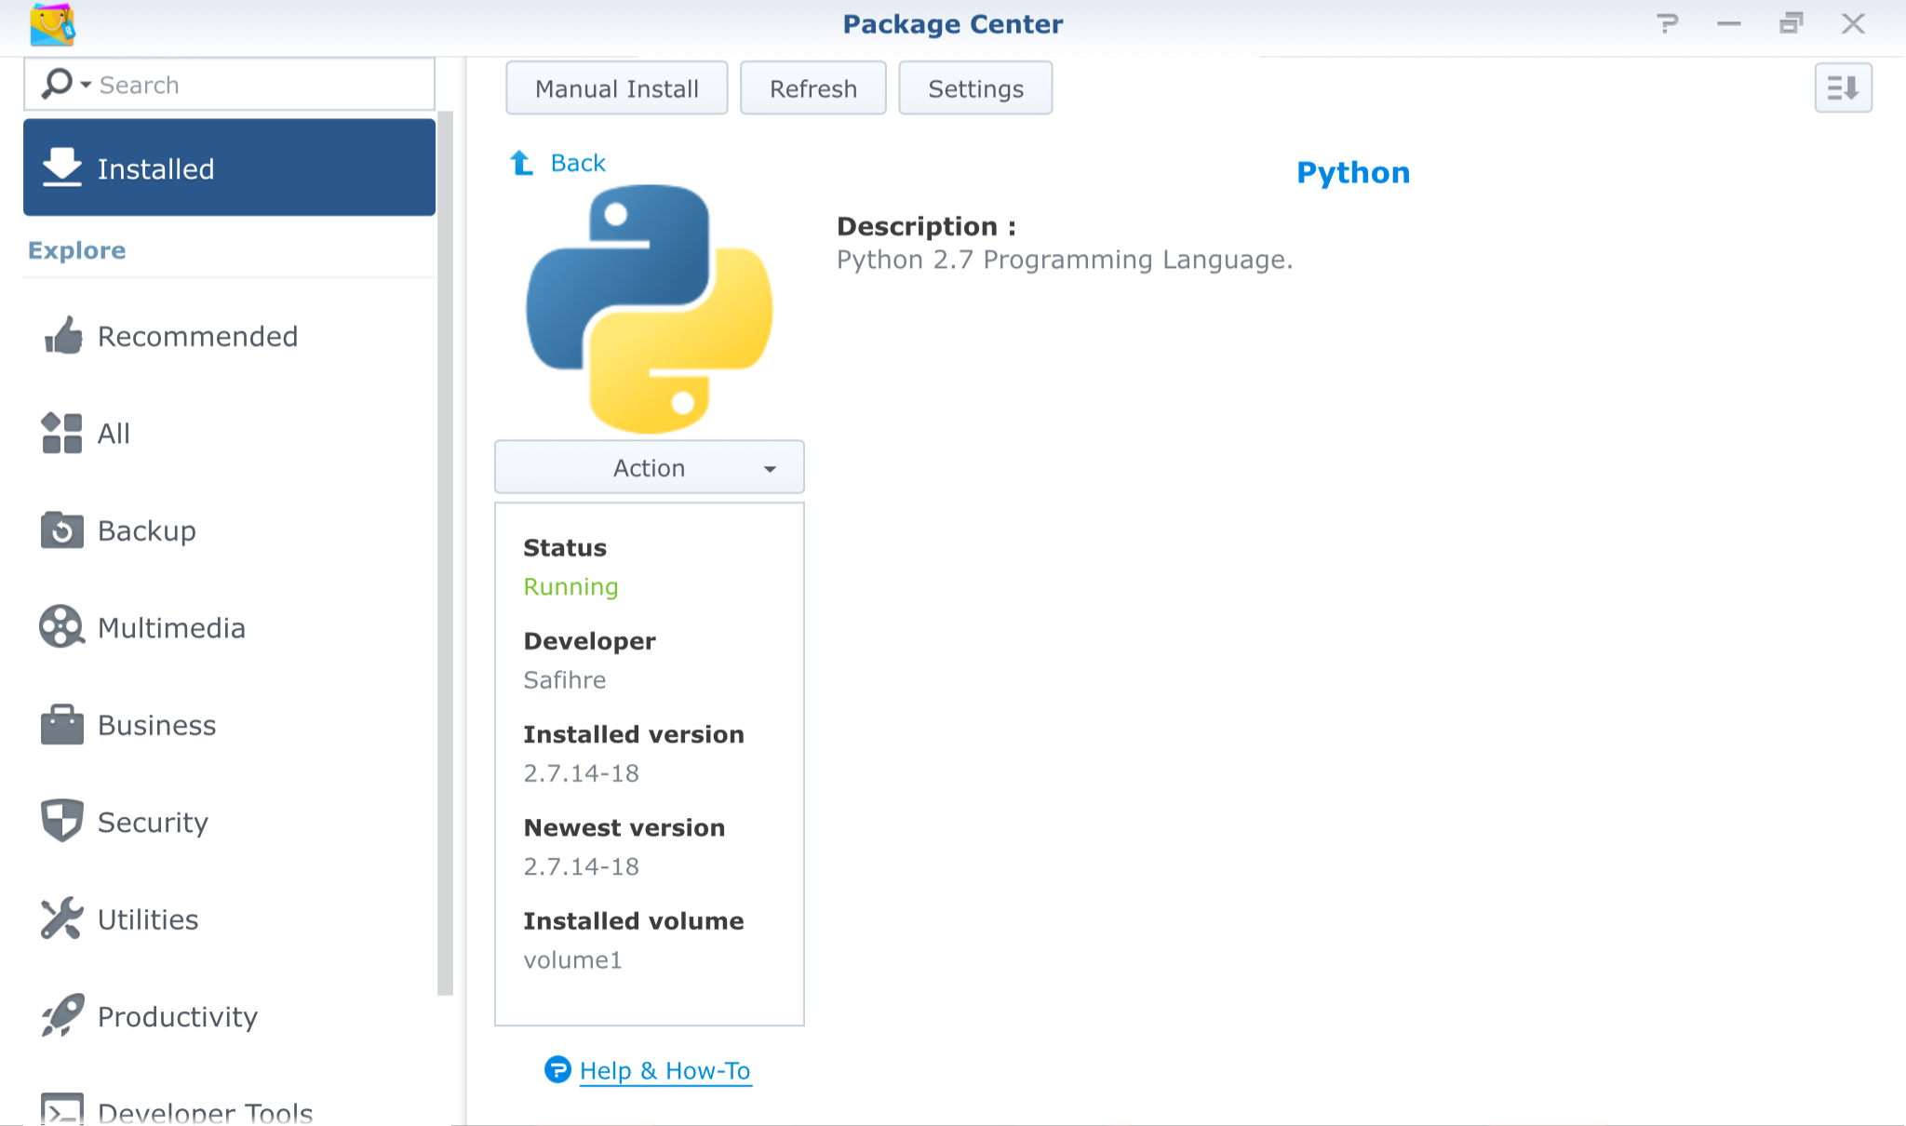Click the Installed download icon
Screen dimensions: 1906x1126
click(x=62, y=168)
